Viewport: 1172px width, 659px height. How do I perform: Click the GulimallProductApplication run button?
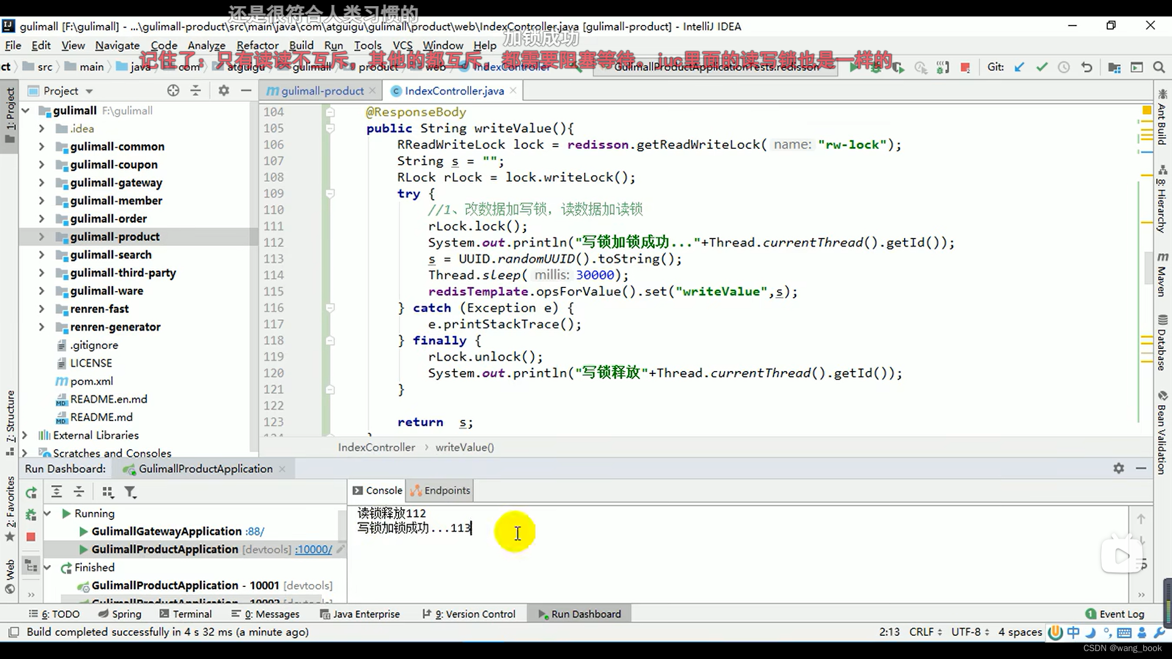click(x=83, y=549)
